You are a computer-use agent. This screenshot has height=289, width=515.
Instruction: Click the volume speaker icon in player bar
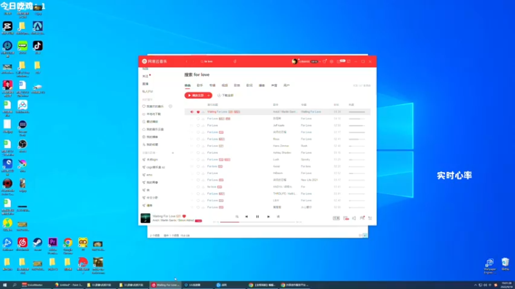[x=354, y=218]
